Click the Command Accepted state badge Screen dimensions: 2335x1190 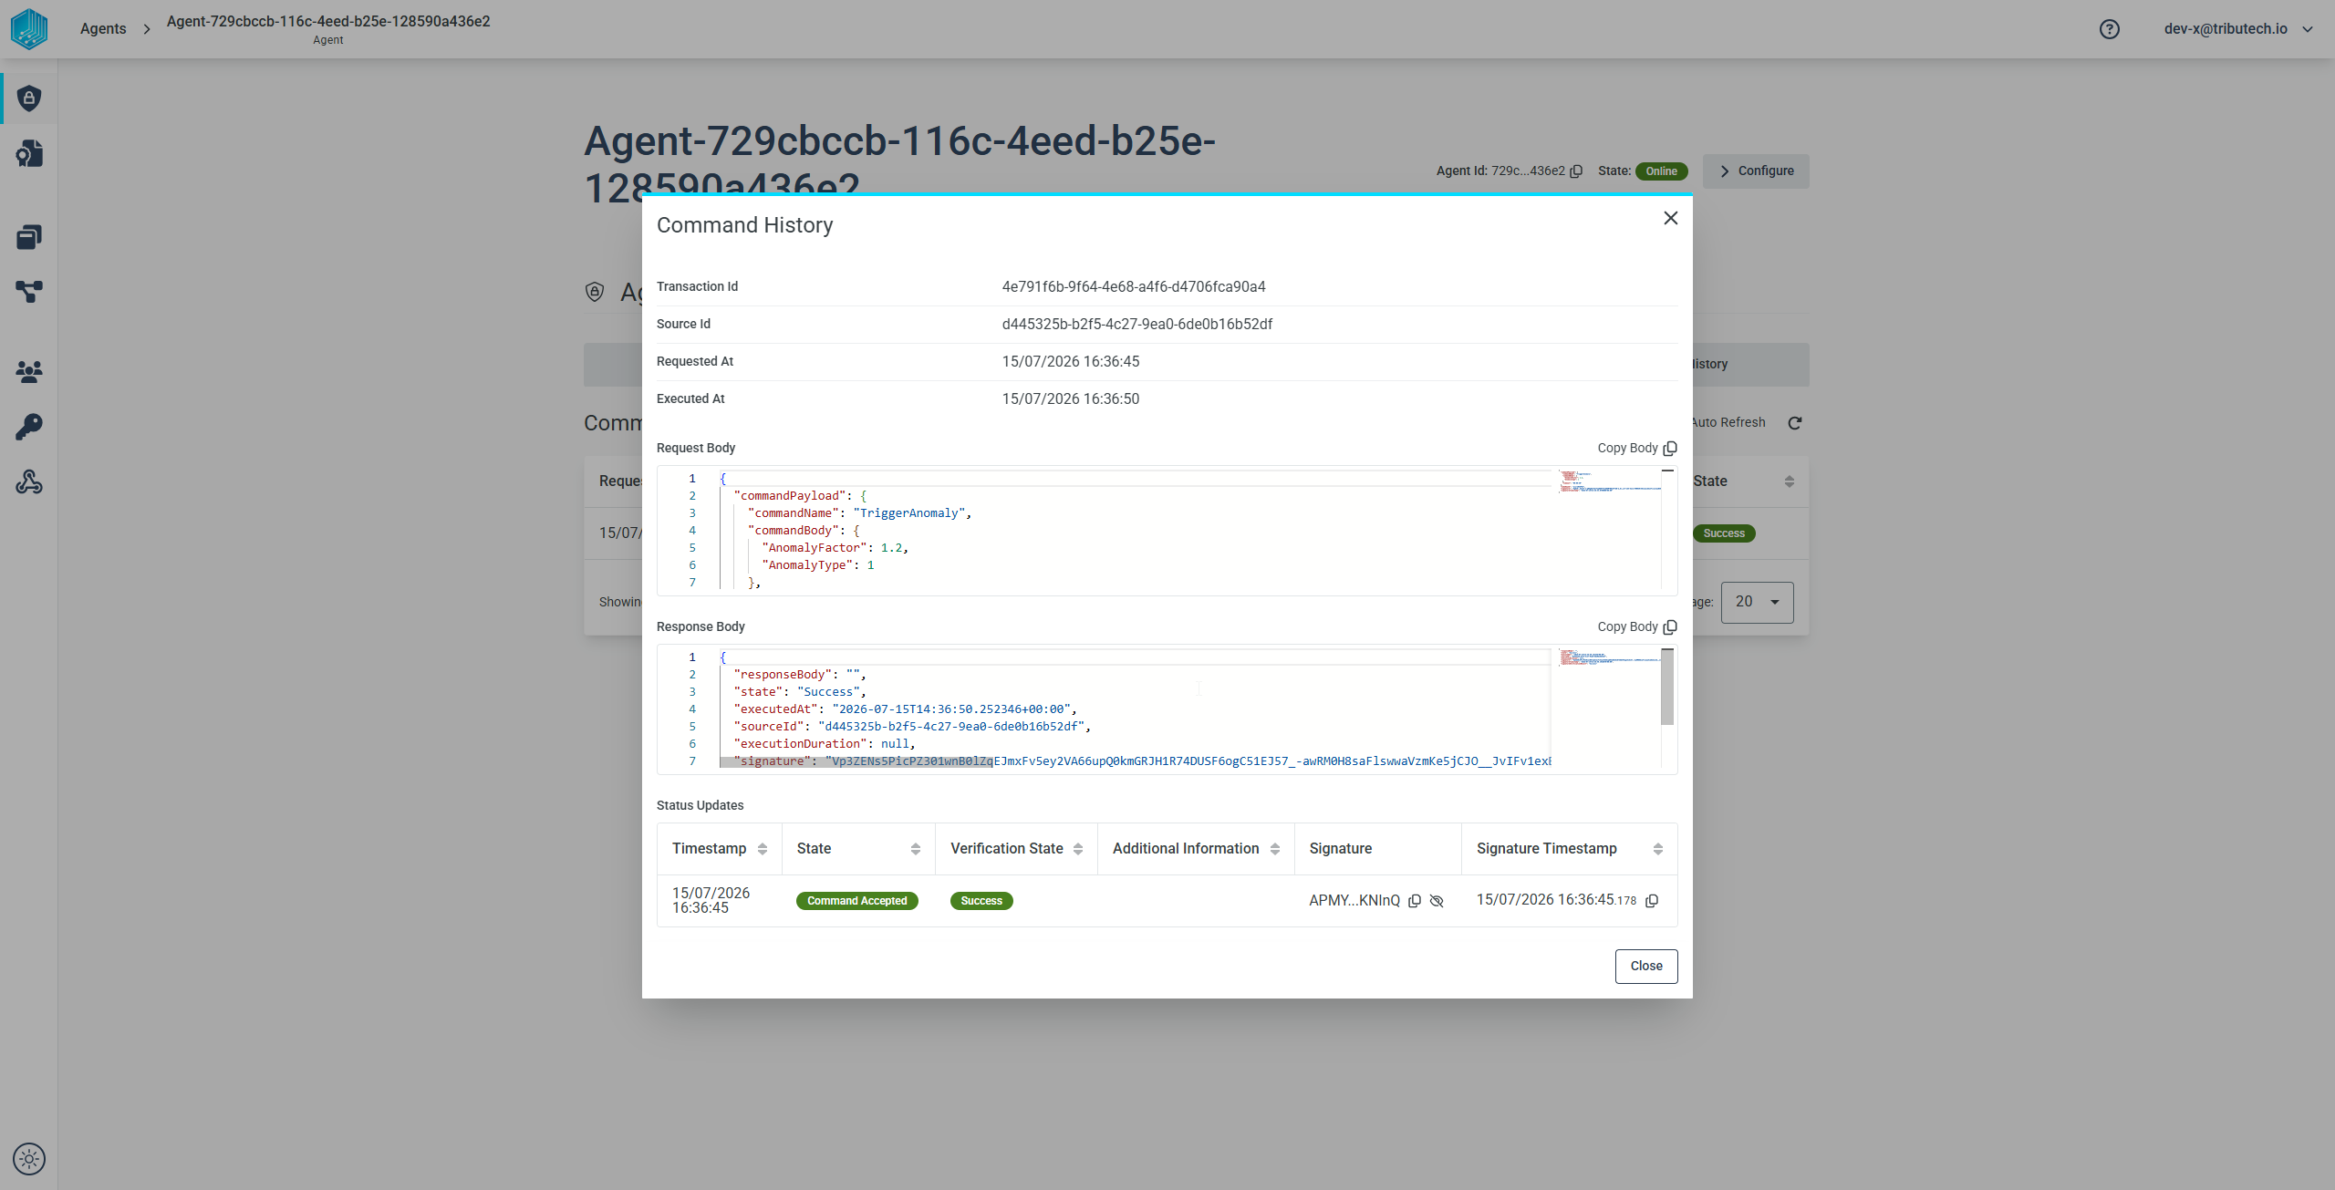(856, 901)
